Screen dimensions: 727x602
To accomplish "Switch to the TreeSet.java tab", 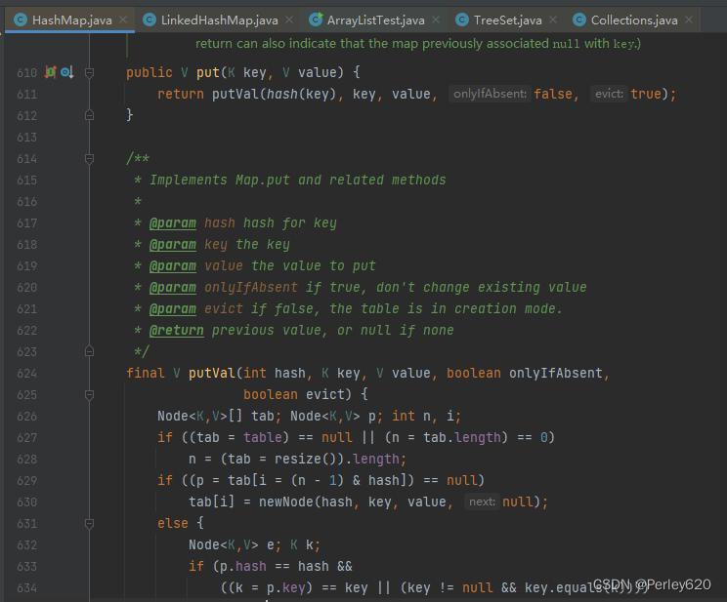I will click(506, 20).
